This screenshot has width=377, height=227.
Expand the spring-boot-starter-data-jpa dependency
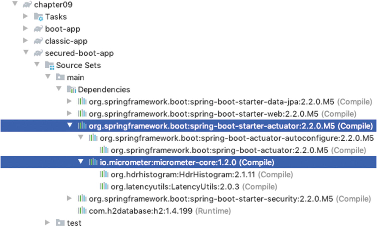(x=70, y=101)
